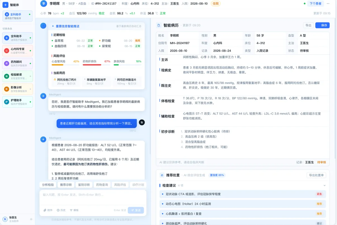Switch role to 护理助手
Screen dimensions: 337x225
pos(17,102)
